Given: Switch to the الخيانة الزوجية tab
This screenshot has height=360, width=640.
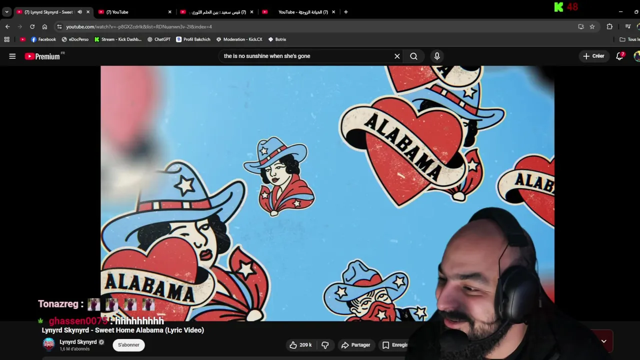Looking at the screenshot, I should 297,12.
